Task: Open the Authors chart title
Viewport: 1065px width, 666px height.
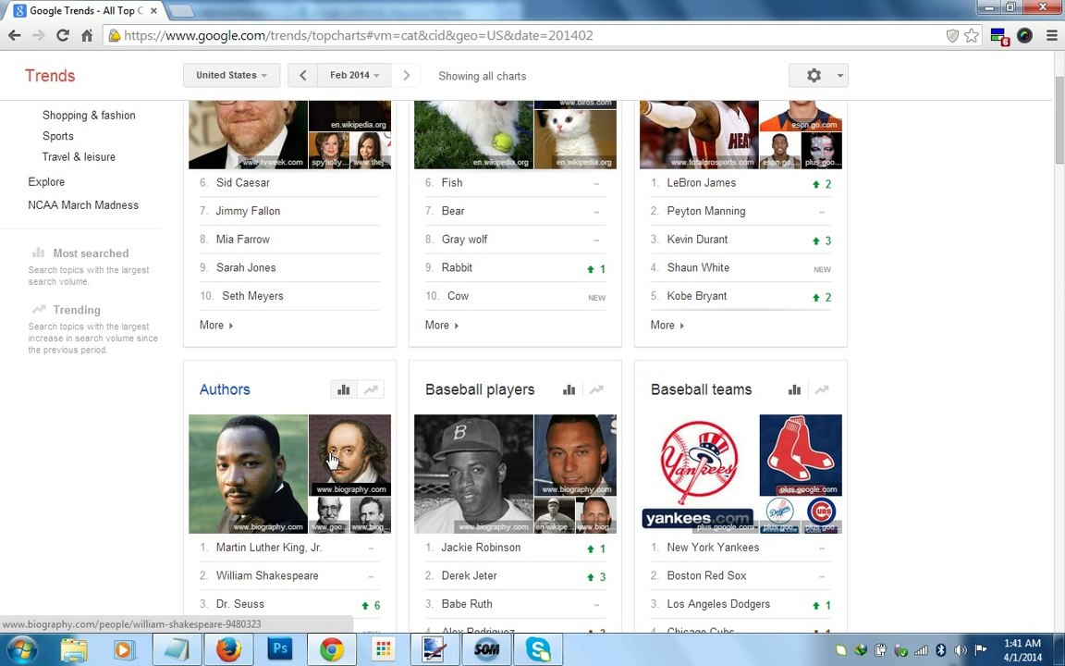Action: click(225, 389)
